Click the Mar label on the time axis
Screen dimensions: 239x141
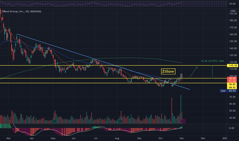pos(8,138)
